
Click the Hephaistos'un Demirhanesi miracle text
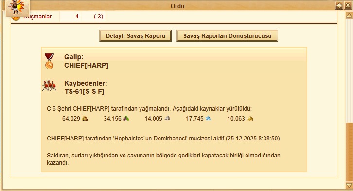click(x=163, y=139)
